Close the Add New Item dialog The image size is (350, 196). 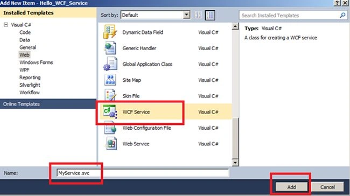click(x=345, y=3)
